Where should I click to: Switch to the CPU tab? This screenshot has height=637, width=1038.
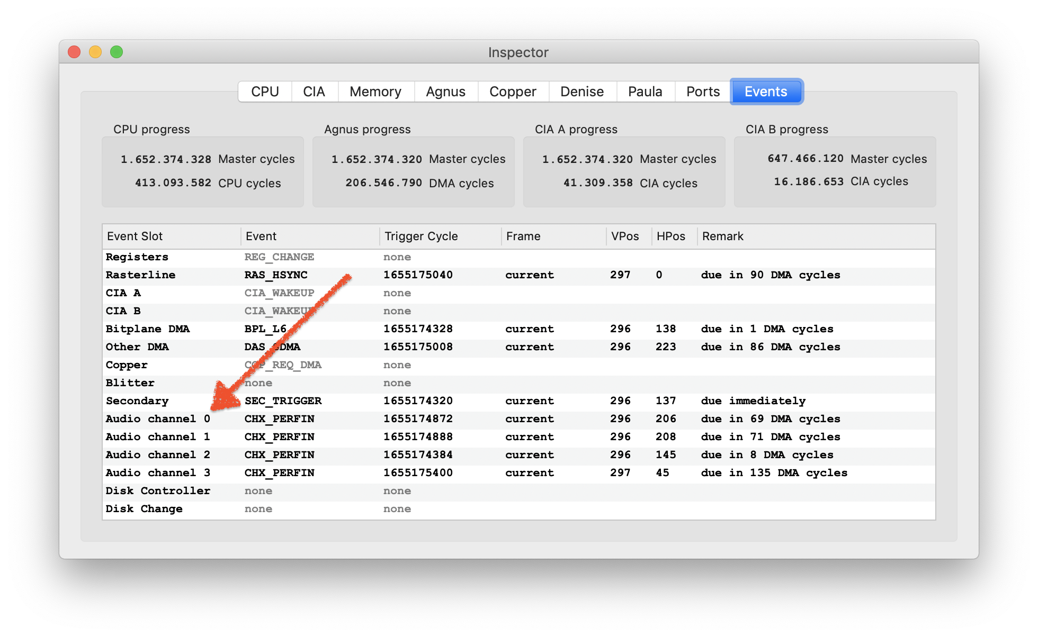pos(265,92)
